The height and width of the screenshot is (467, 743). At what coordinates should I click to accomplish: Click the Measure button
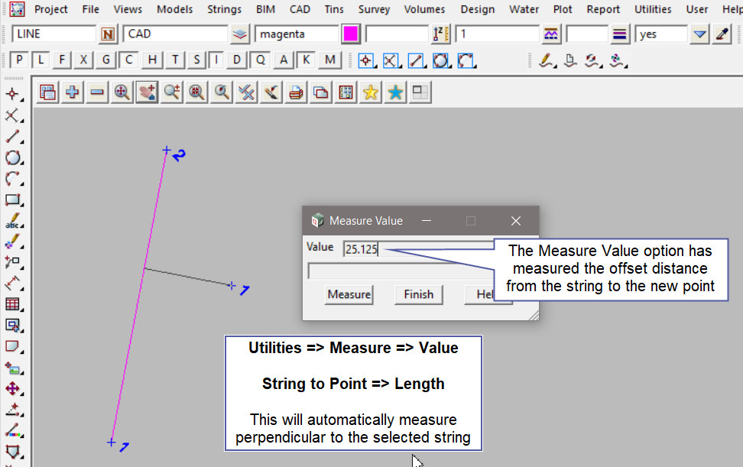pyautogui.click(x=349, y=294)
